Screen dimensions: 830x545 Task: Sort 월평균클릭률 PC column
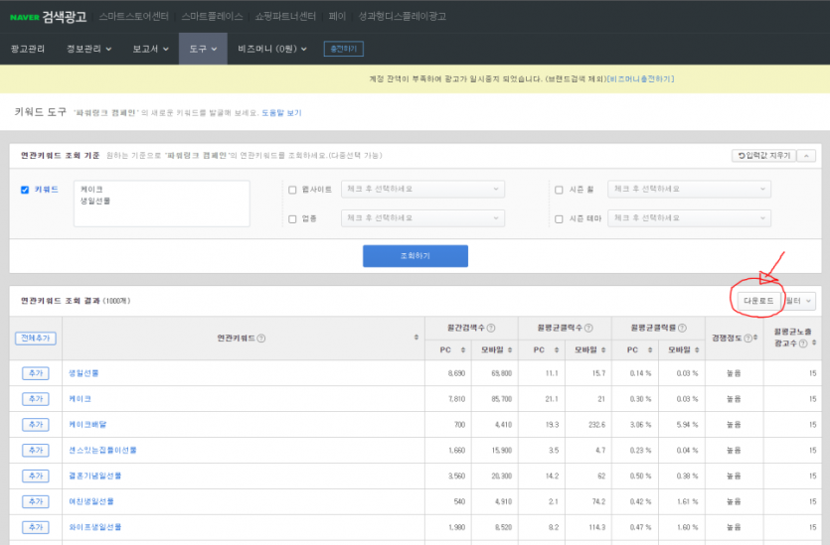click(x=650, y=350)
